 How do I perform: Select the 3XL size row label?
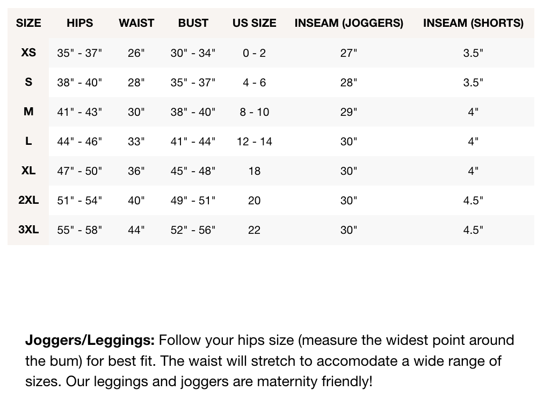click(28, 230)
